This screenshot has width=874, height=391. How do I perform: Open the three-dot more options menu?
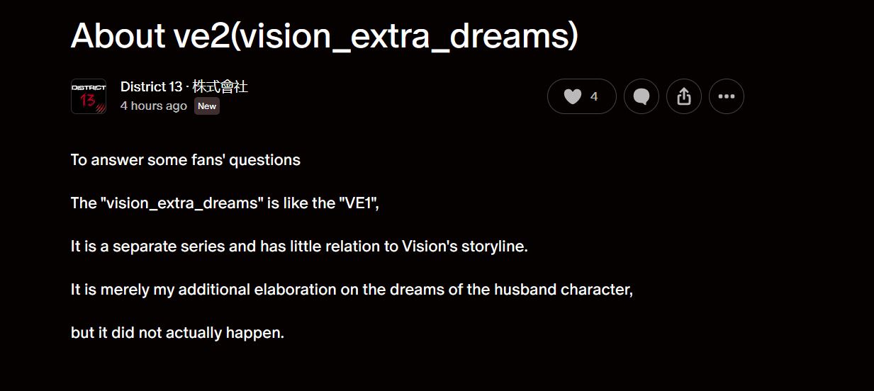point(727,96)
